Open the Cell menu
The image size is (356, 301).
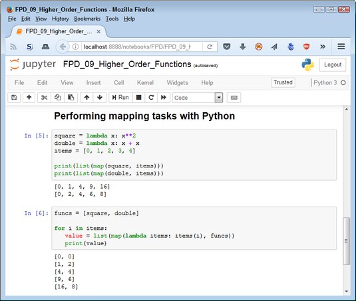coord(119,83)
